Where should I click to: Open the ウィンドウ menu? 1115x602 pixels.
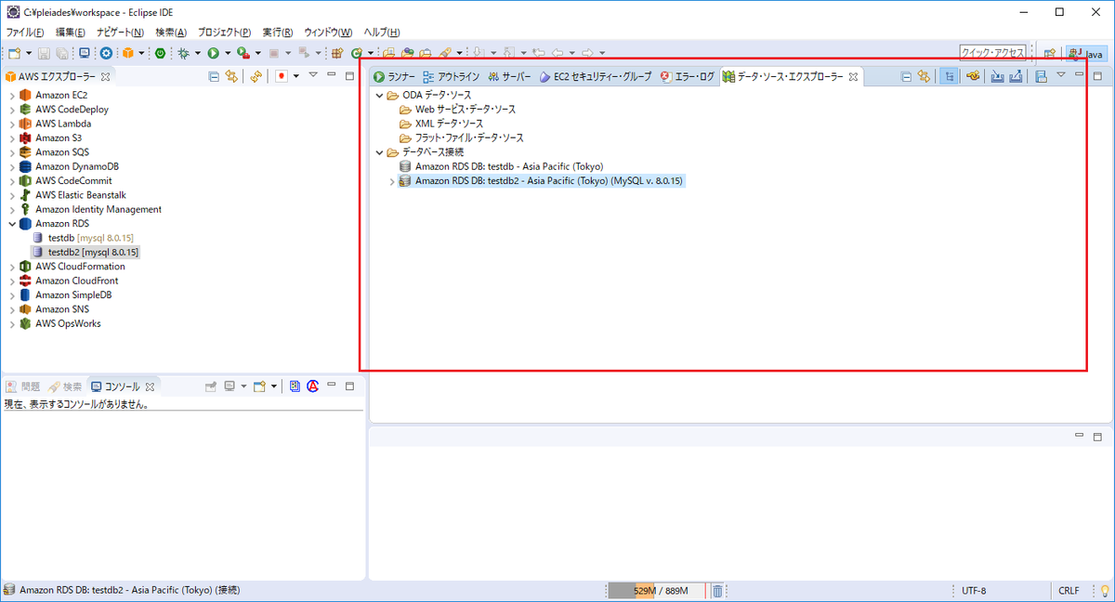328,33
